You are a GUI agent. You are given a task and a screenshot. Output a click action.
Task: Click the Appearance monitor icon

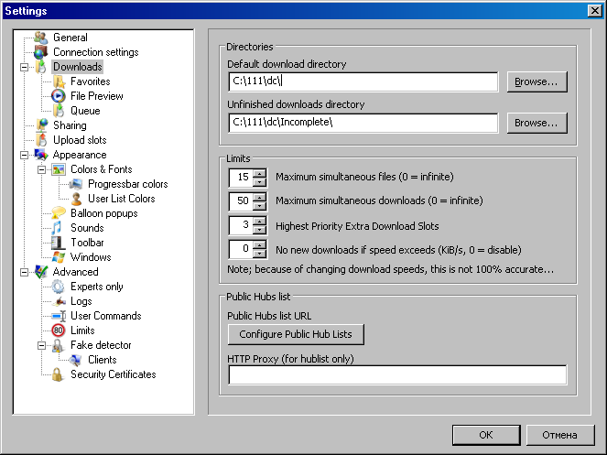point(41,155)
